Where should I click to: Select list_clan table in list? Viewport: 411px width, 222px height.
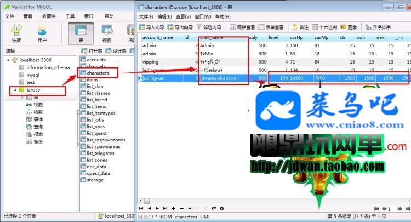[x=95, y=87]
